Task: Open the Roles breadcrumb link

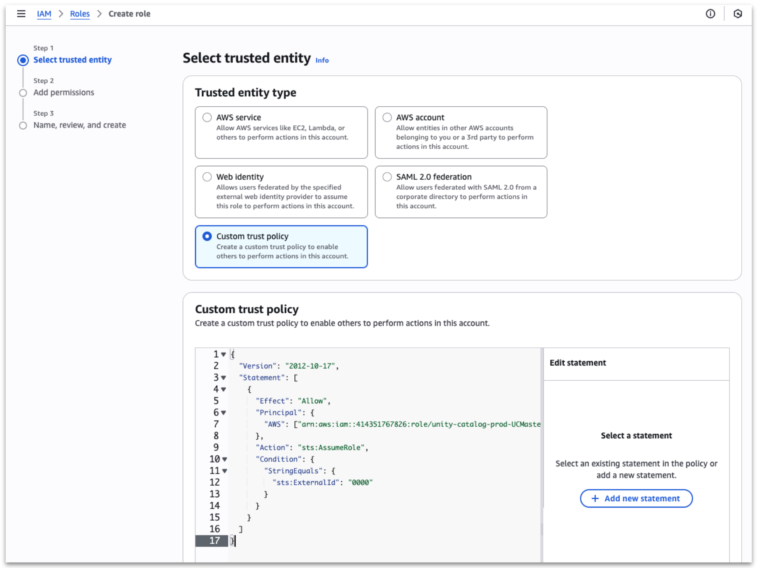Action: (x=79, y=14)
